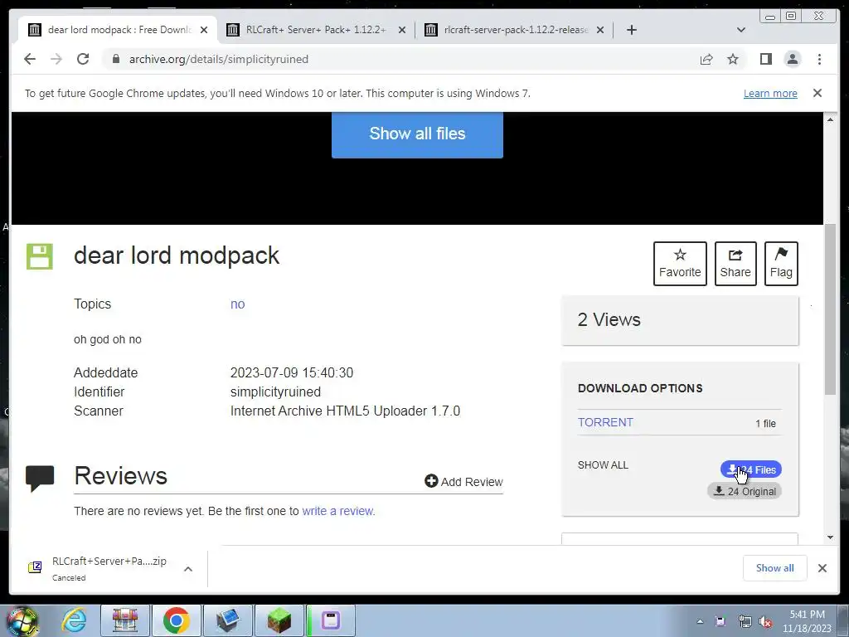Close the rlcraft-server-pack tab

[x=600, y=30]
